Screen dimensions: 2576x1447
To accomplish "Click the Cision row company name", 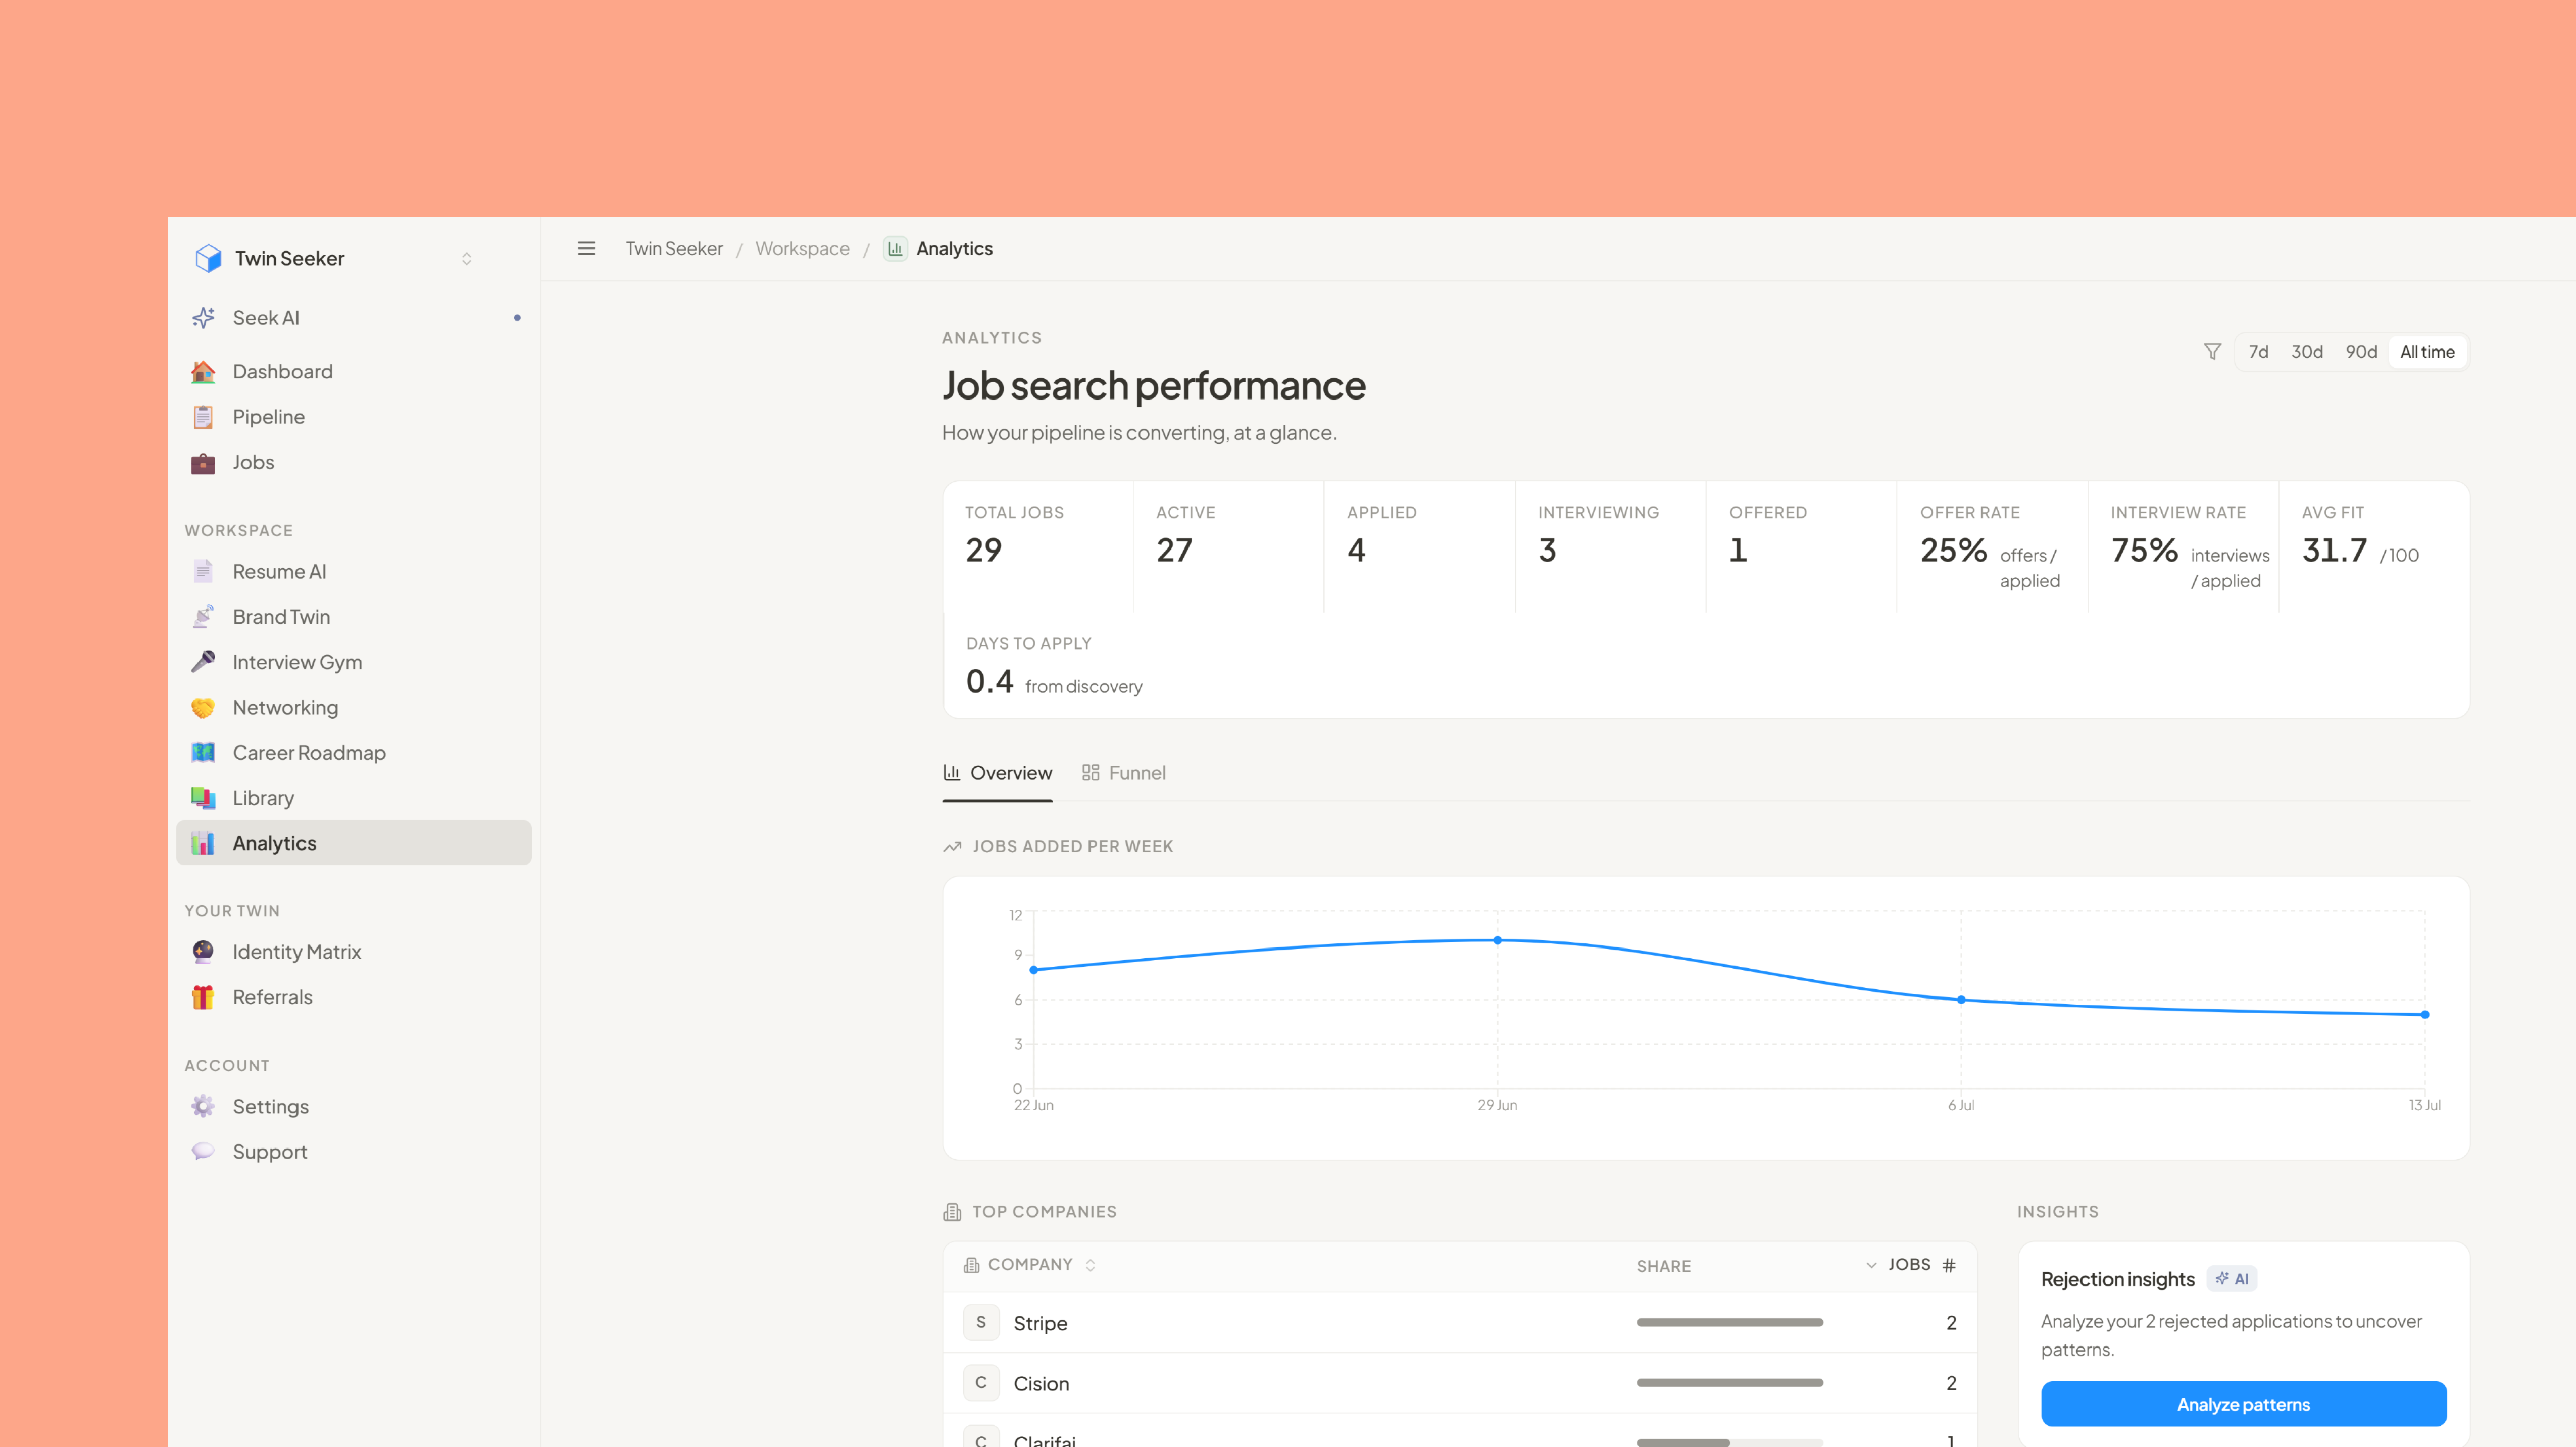I will coord(1041,1383).
